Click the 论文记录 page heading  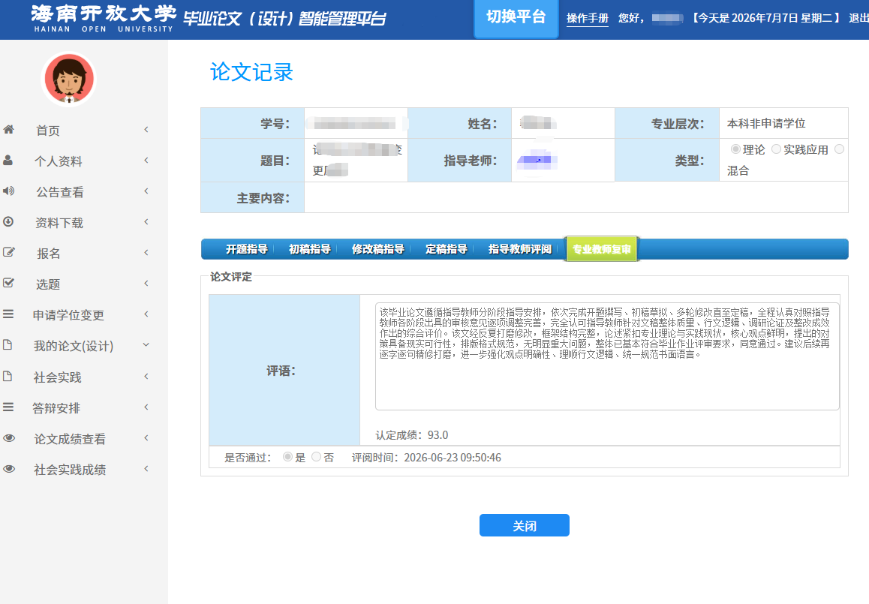coord(251,72)
